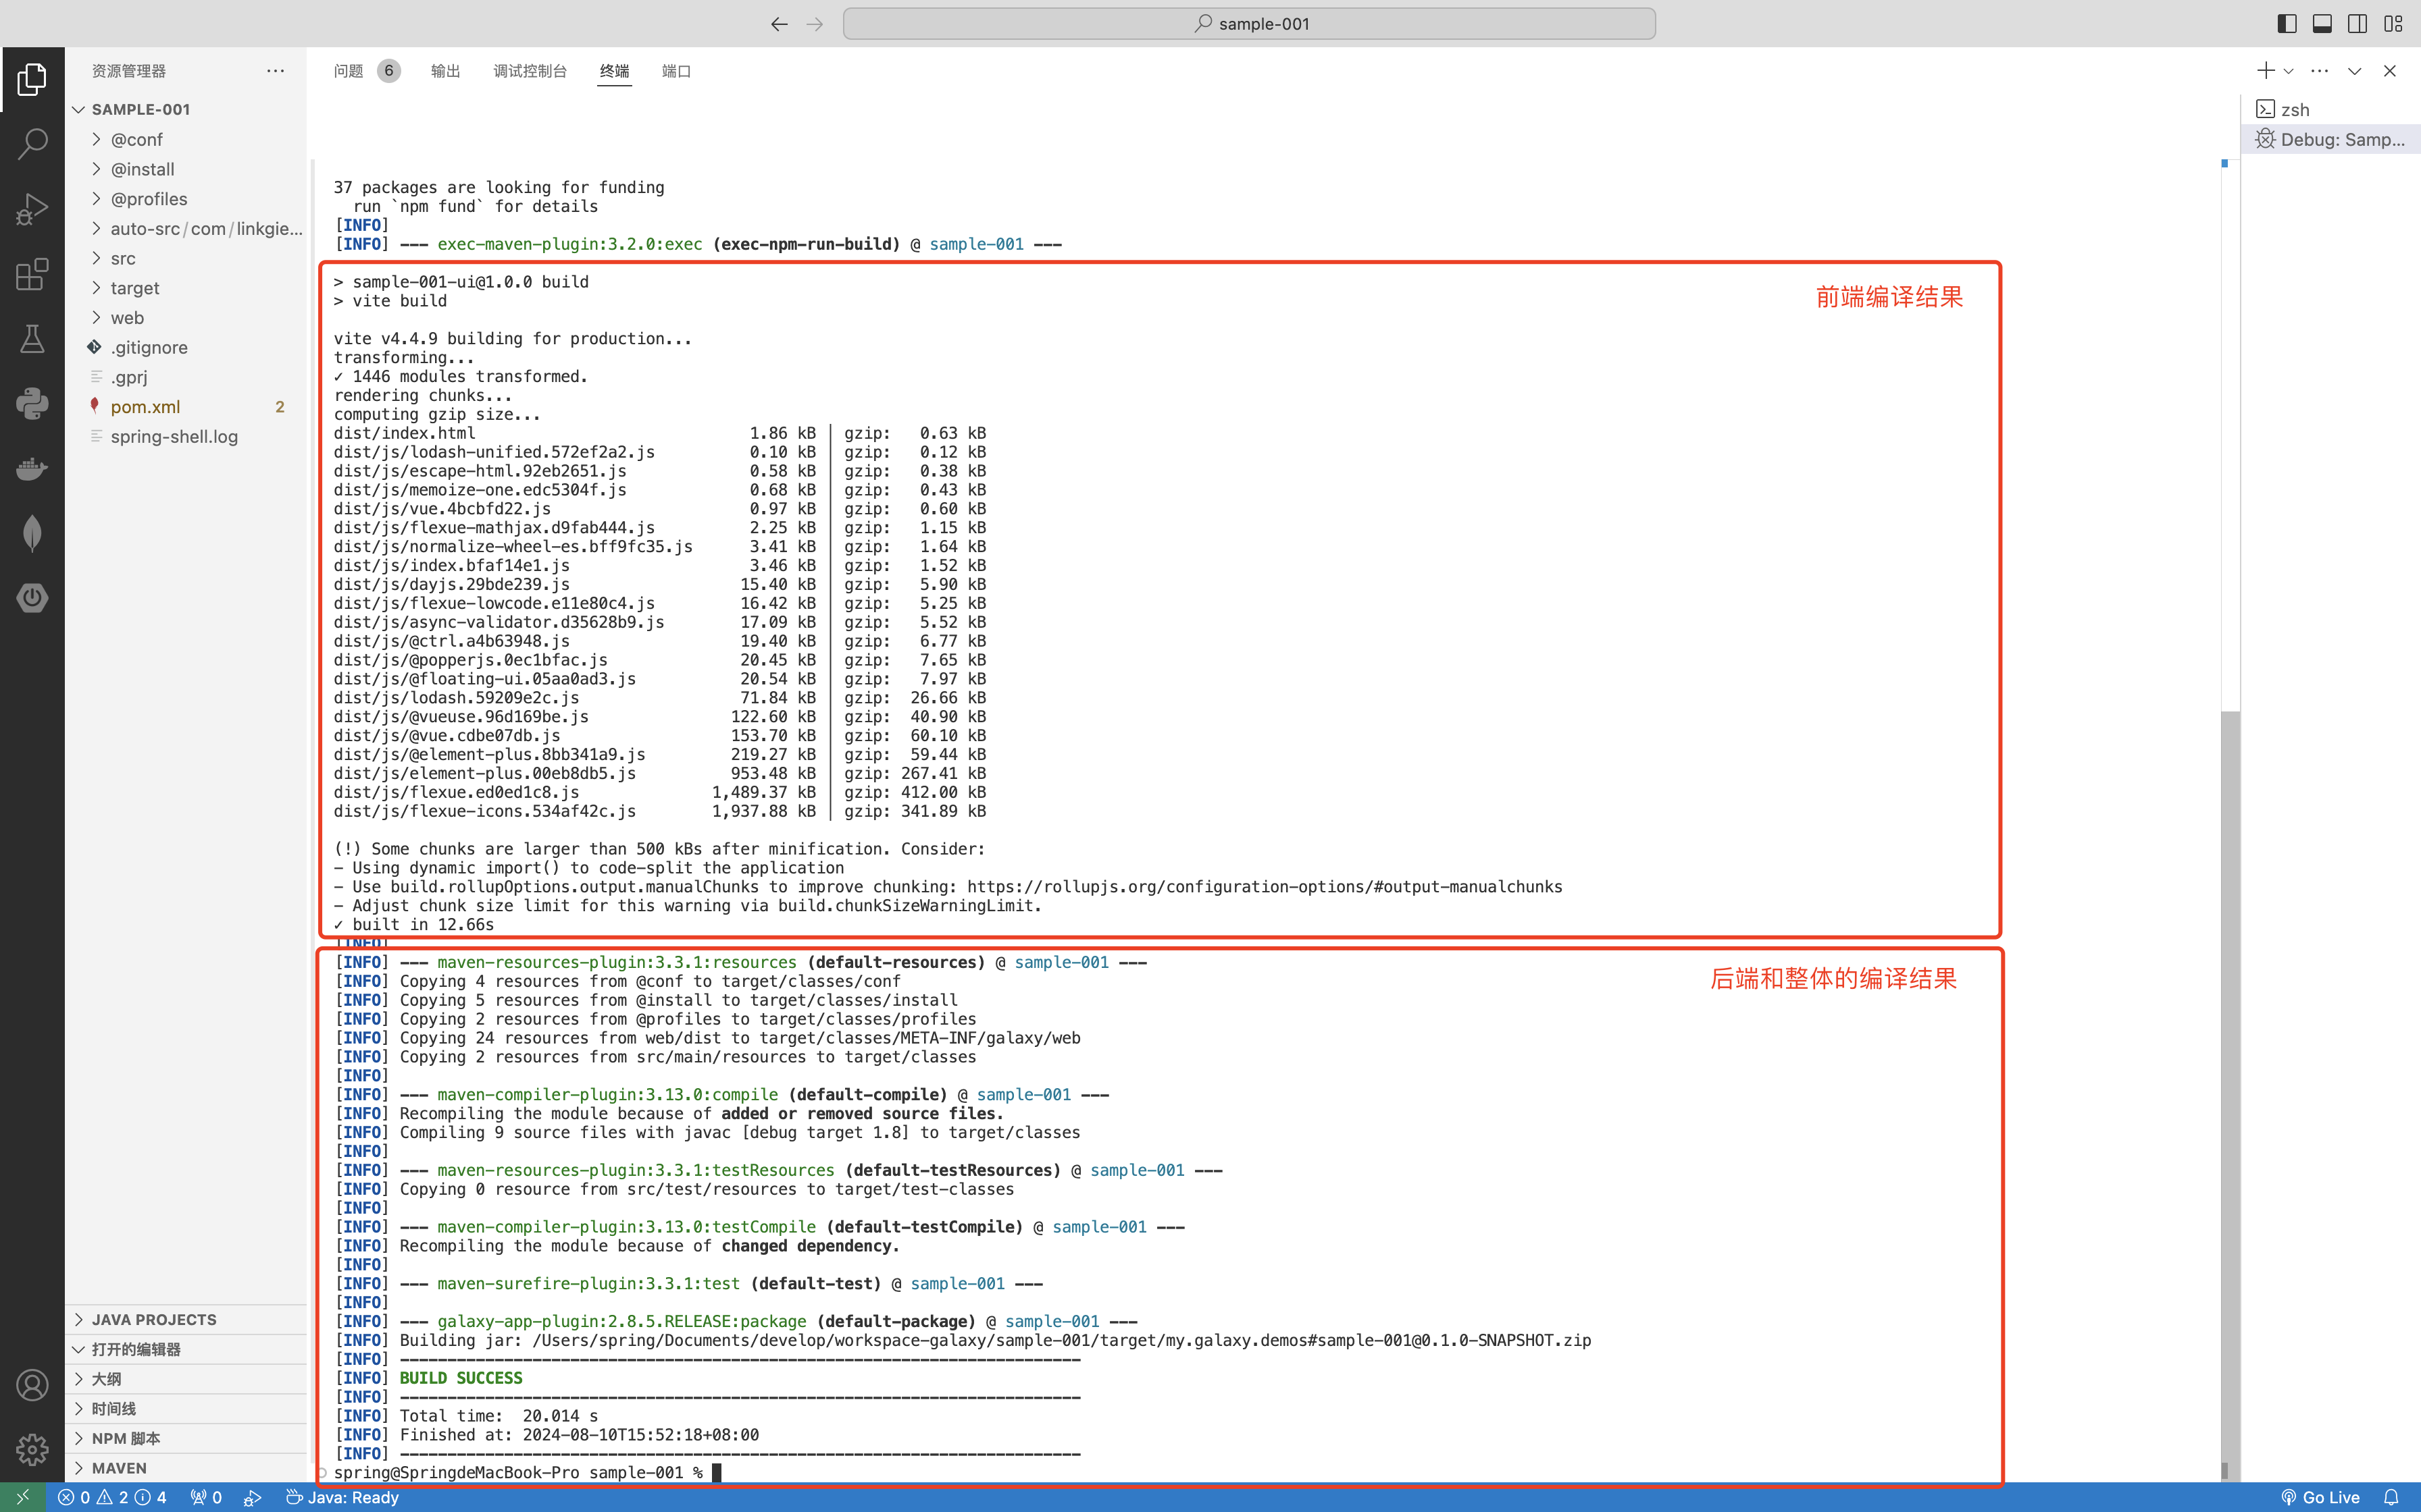
Task: Customize layout button
Action: coord(2393,24)
